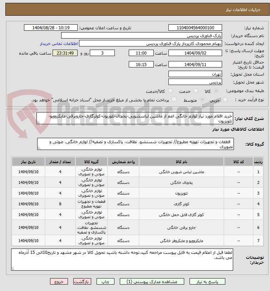Click group cell قطعات و تجهیزات تهویه مطبوع
The width and height of the screenshot is (270, 291).
pos(91,204)
